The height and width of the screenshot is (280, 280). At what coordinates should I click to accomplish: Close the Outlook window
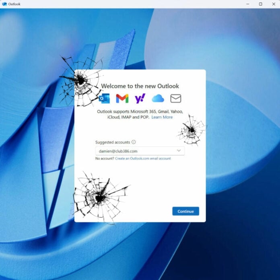coord(274,4)
